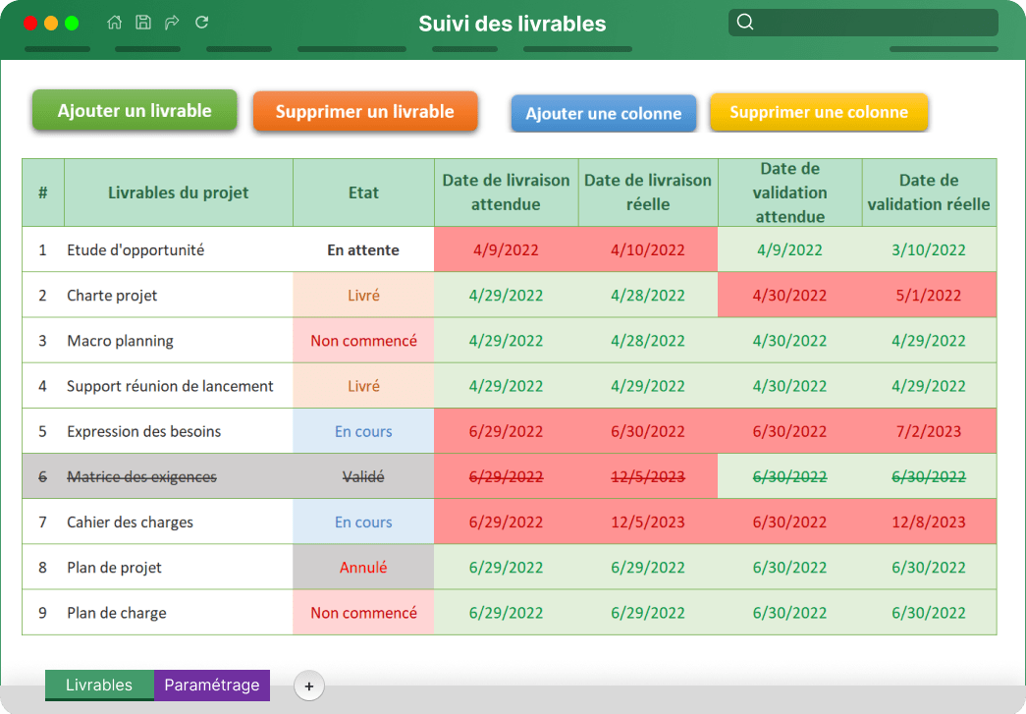
Task: Click the Supprimer une colonne button
Action: [x=819, y=112]
